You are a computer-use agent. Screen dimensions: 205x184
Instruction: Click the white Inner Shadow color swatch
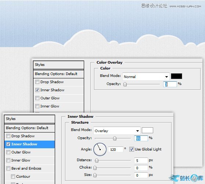(x=147, y=130)
